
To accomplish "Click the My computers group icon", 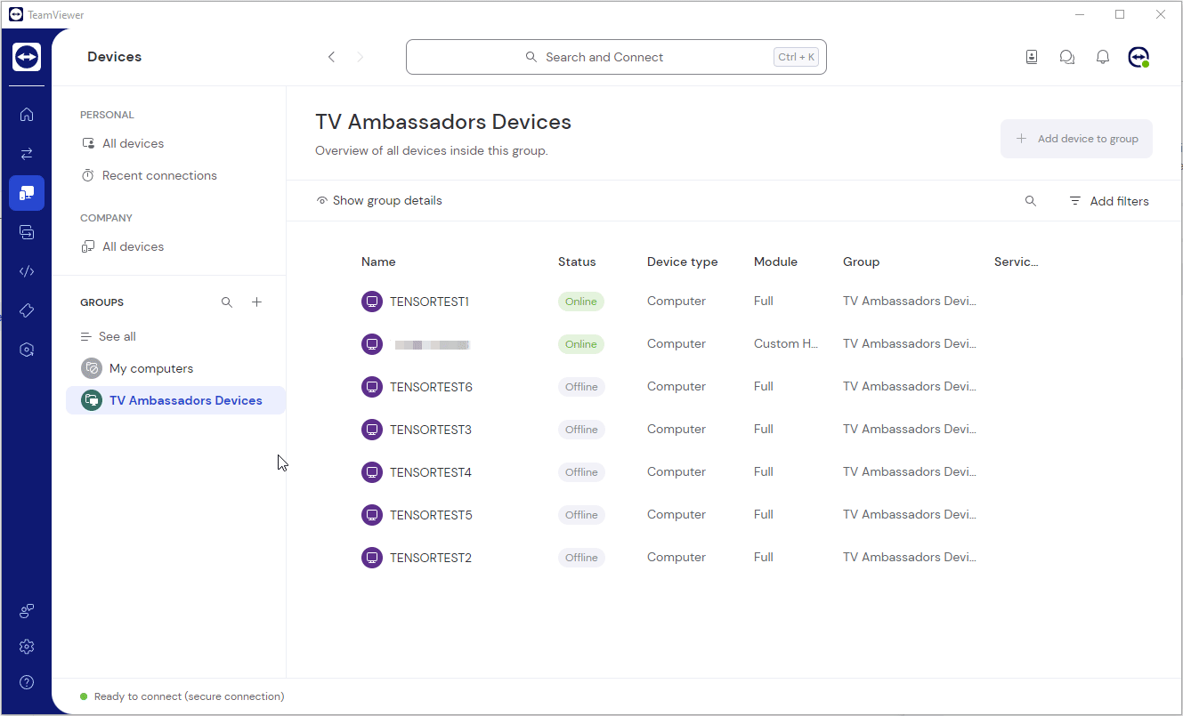I will pos(92,368).
